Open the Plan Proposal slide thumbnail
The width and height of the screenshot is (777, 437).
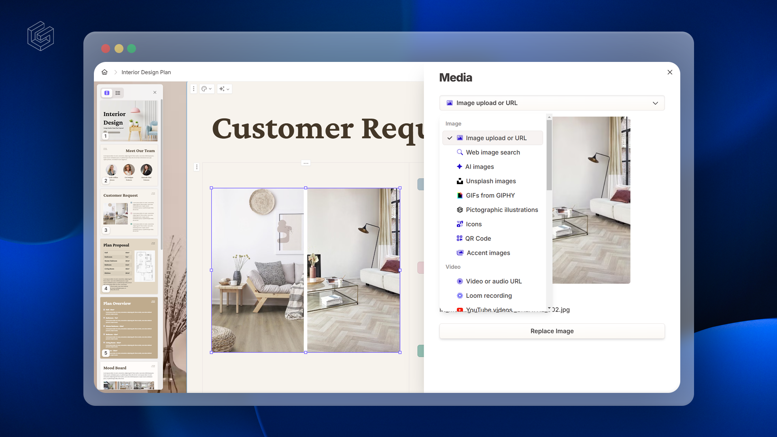point(129,266)
